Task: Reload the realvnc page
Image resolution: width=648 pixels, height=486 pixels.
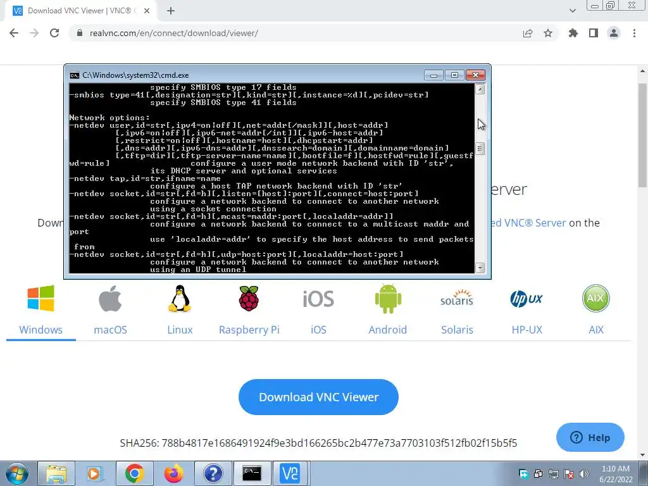Action: pyautogui.click(x=54, y=33)
